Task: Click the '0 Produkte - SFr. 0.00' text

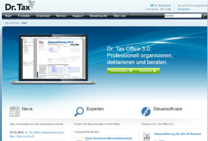Action: tap(158, 9)
